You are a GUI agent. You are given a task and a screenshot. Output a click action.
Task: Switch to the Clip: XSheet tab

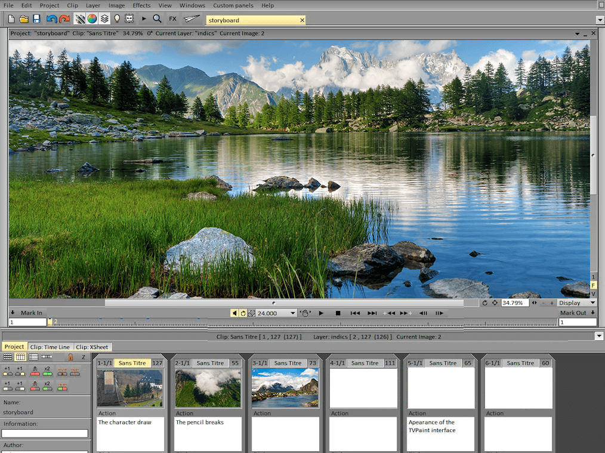pyautogui.click(x=92, y=347)
